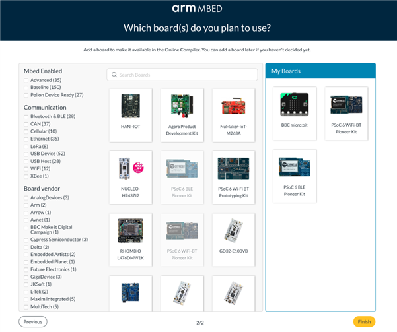Toggle the L-Tek (2) checkbox
Viewport: 397px width, 332px height.
[x=26, y=292]
